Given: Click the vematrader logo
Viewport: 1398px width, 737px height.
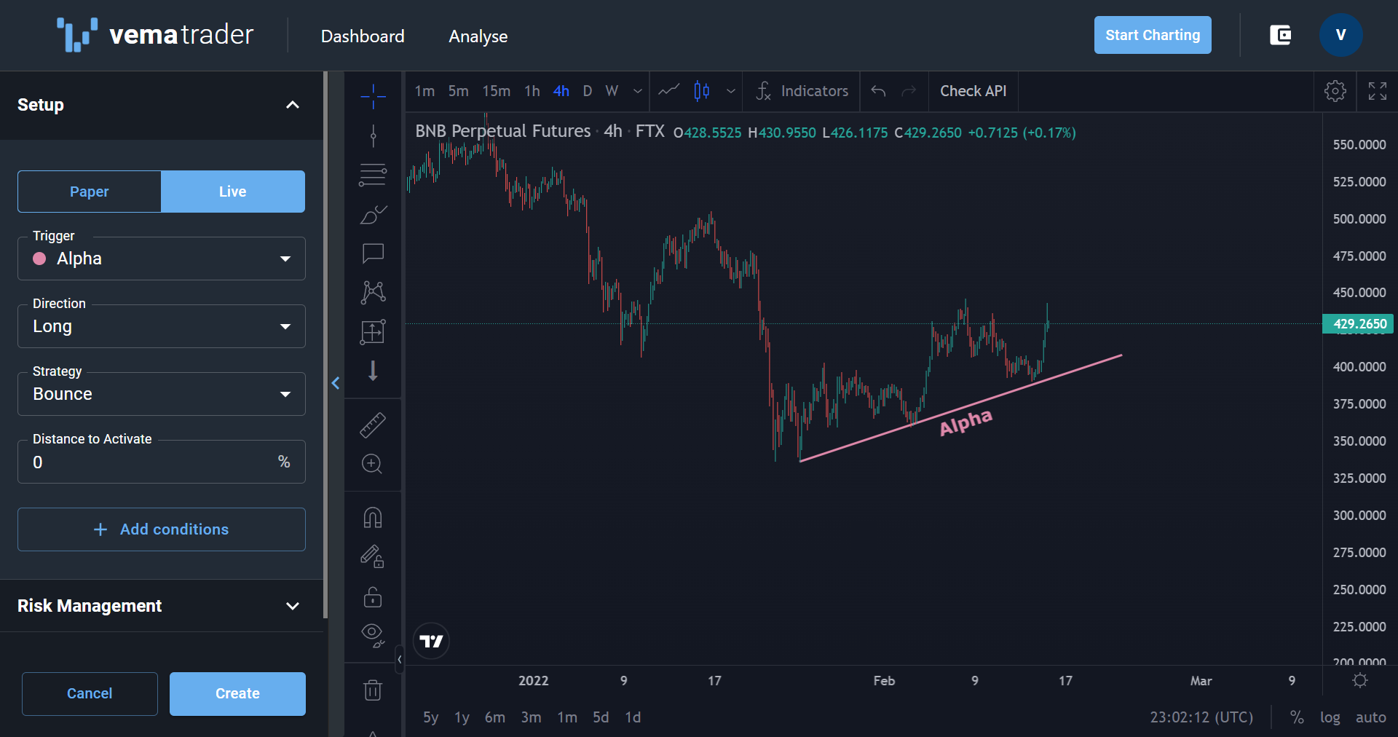Looking at the screenshot, I should point(155,35).
